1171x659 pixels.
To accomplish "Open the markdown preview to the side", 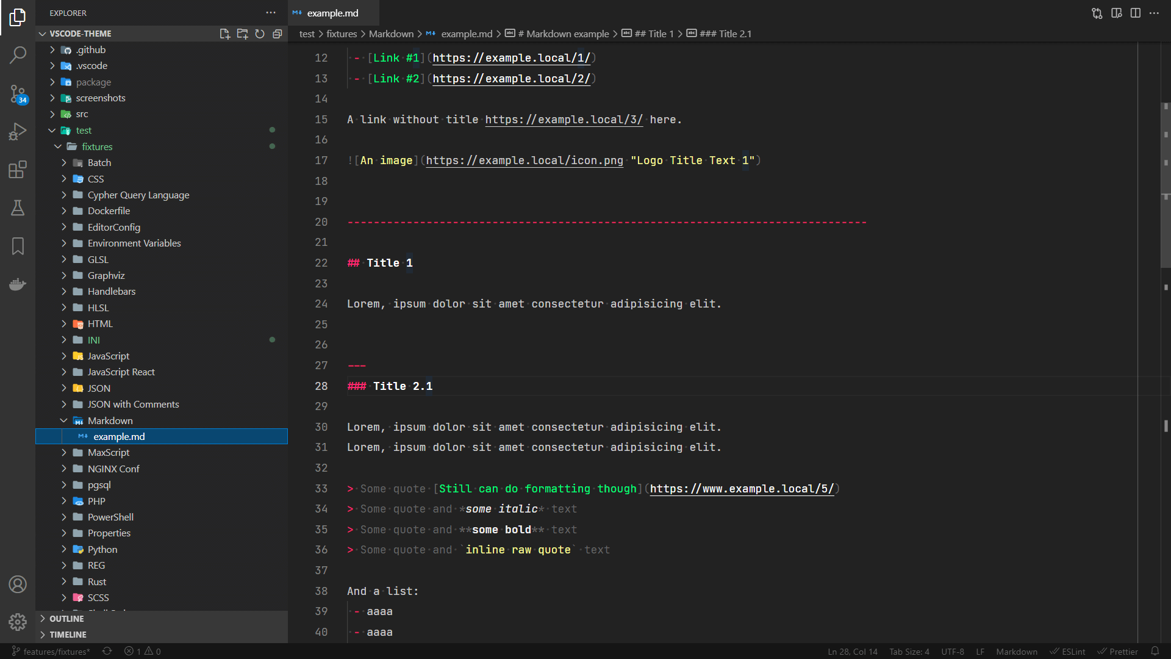I will (x=1116, y=13).
